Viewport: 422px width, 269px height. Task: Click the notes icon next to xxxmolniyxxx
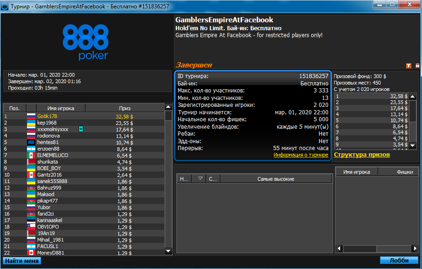tap(81, 129)
